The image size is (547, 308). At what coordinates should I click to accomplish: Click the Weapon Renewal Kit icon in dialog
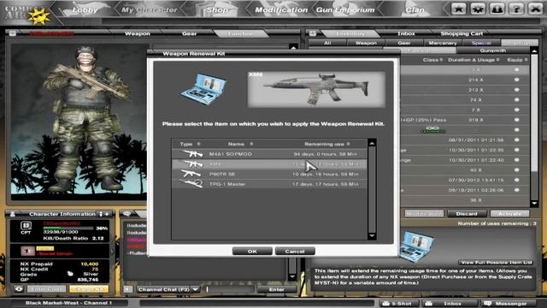(203, 89)
